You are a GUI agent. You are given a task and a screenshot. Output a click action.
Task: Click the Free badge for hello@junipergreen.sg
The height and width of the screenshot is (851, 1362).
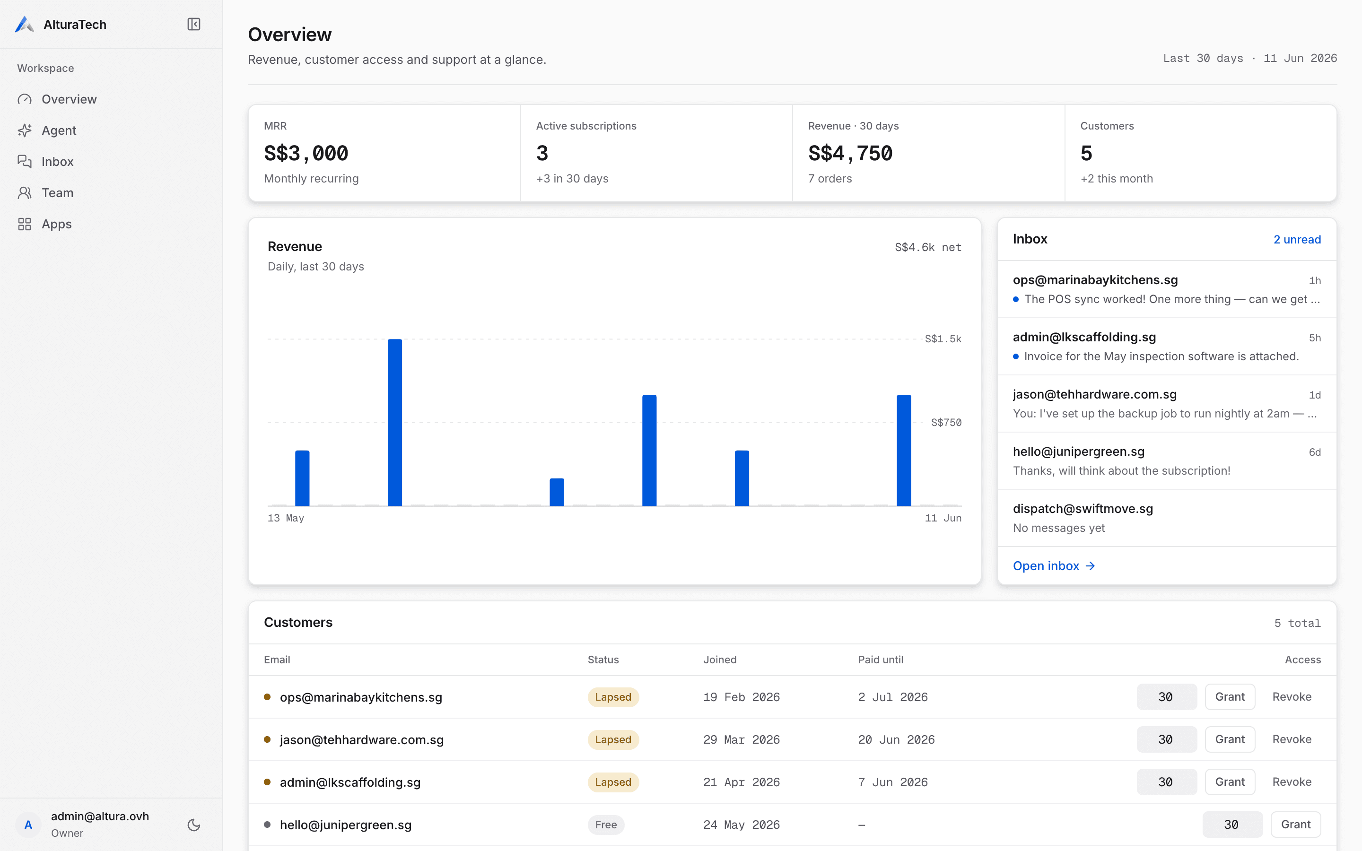tap(606, 825)
